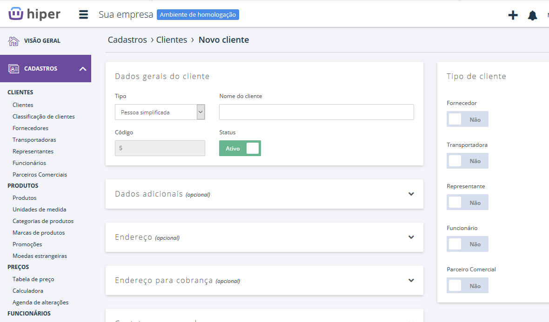Select Produtos from the sidebar menu
Image resolution: width=549 pixels, height=322 pixels.
pyautogui.click(x=24, y=198)
